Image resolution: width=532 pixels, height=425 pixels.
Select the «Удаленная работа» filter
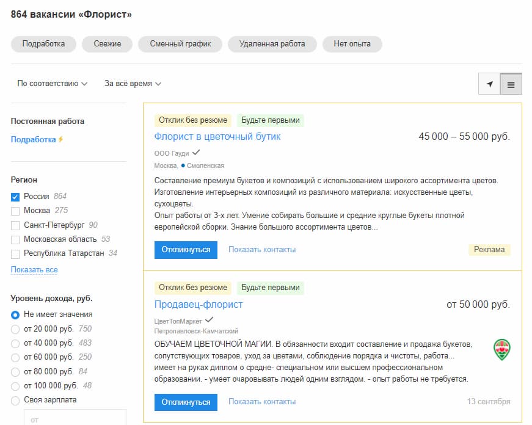(x=271, y=44)
